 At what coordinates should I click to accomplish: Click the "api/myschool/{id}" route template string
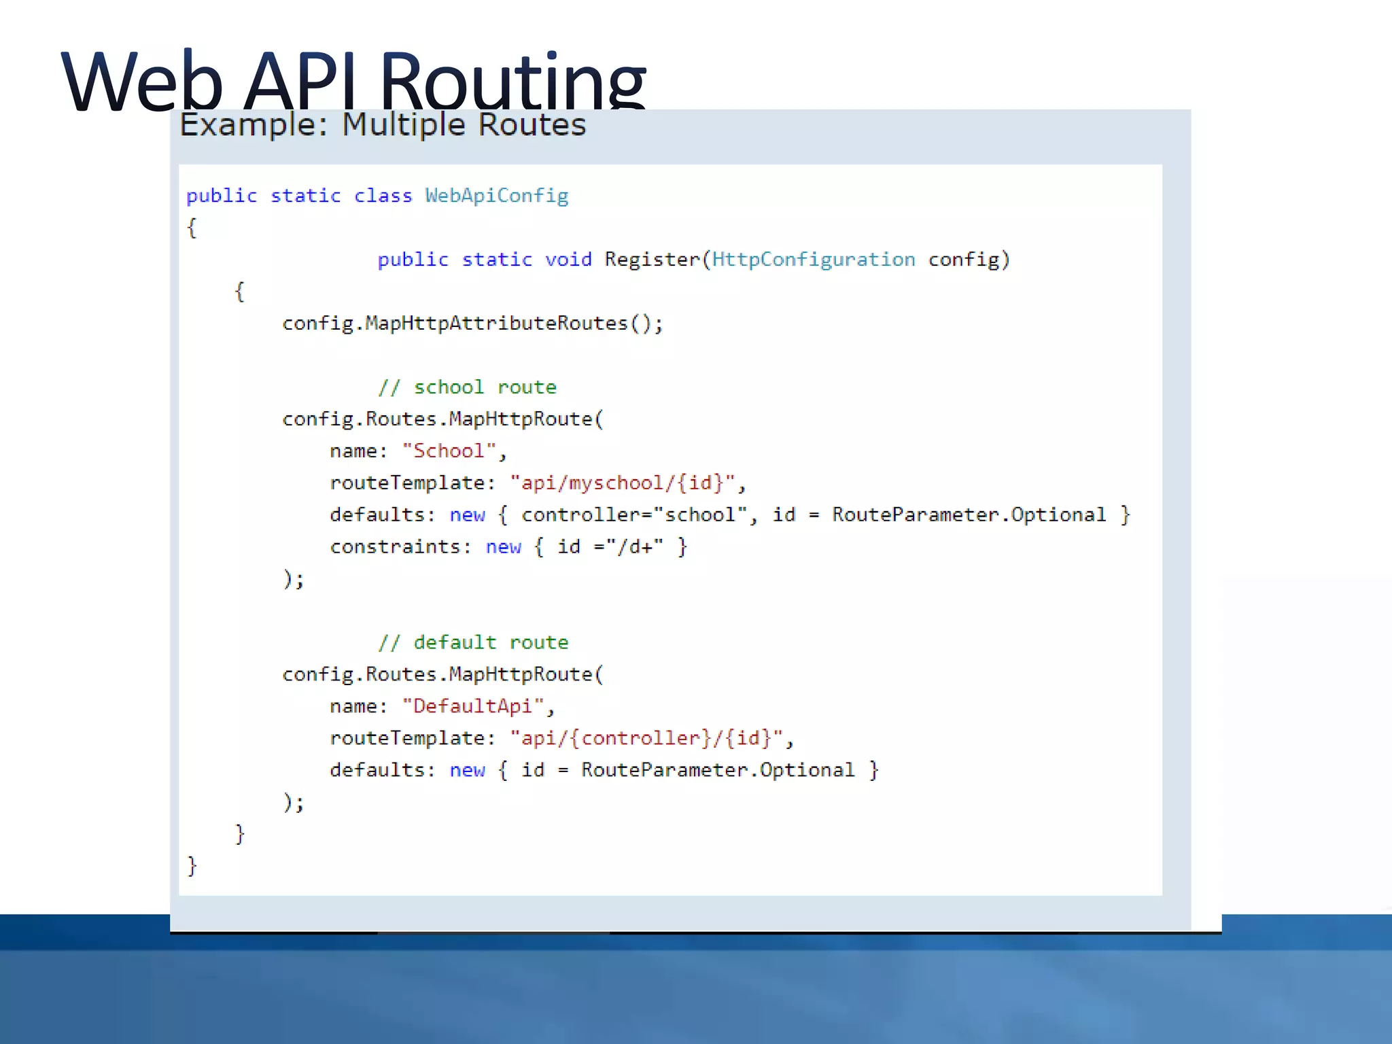click(623, 483)
